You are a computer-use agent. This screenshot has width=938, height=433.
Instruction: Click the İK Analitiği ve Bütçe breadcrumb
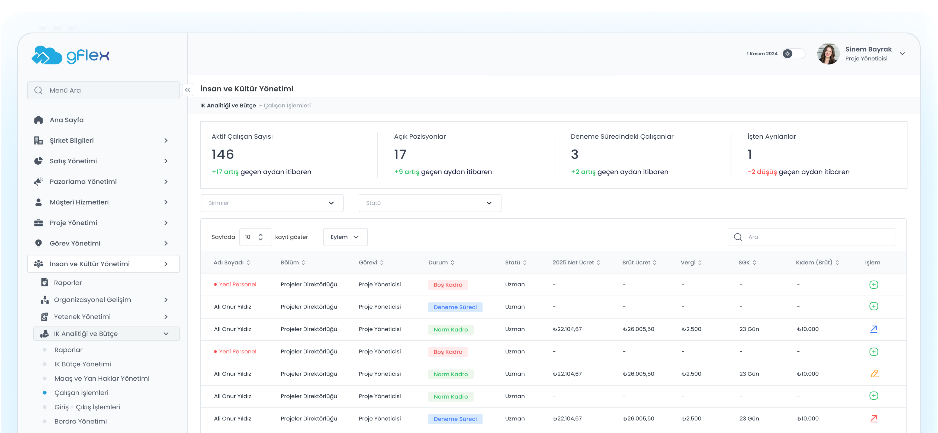(x=228, y=105)
